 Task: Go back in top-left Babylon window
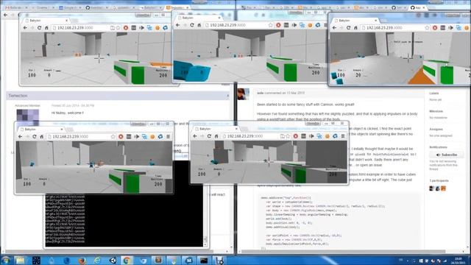coord(25,28)
